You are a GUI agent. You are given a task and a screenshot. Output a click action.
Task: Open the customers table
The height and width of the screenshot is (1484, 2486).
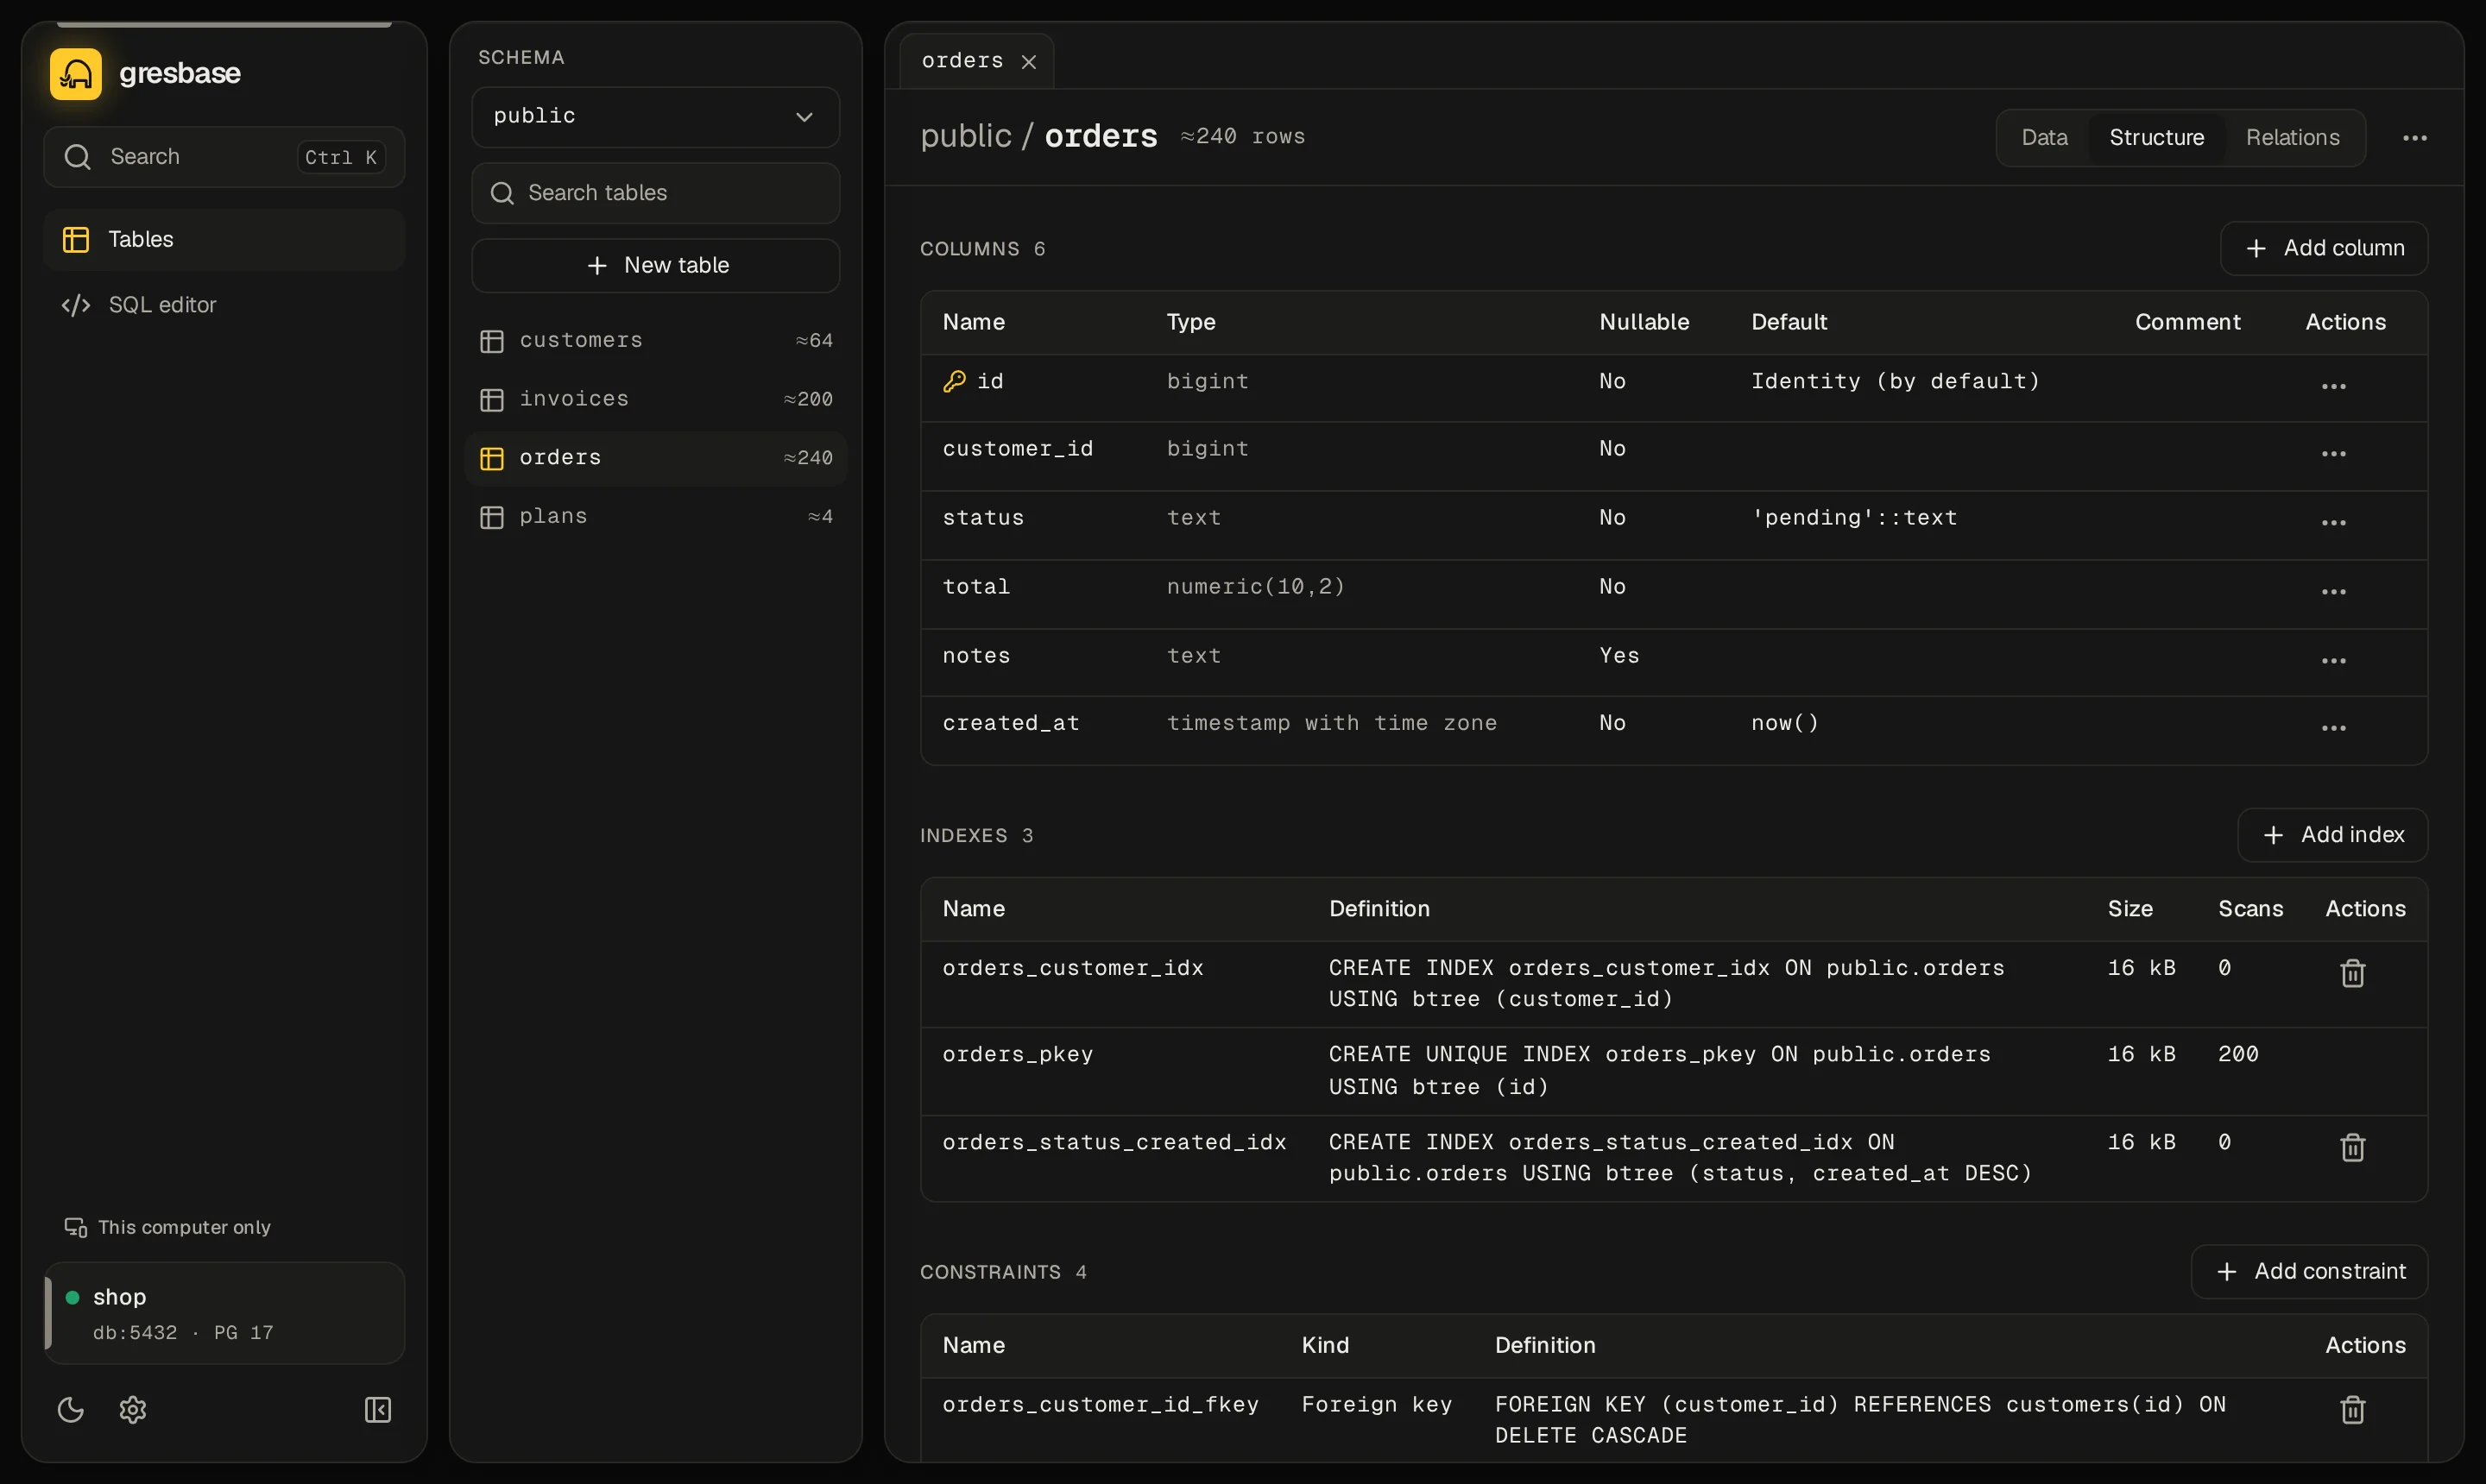pyautogui.click(x=655, y=340)
